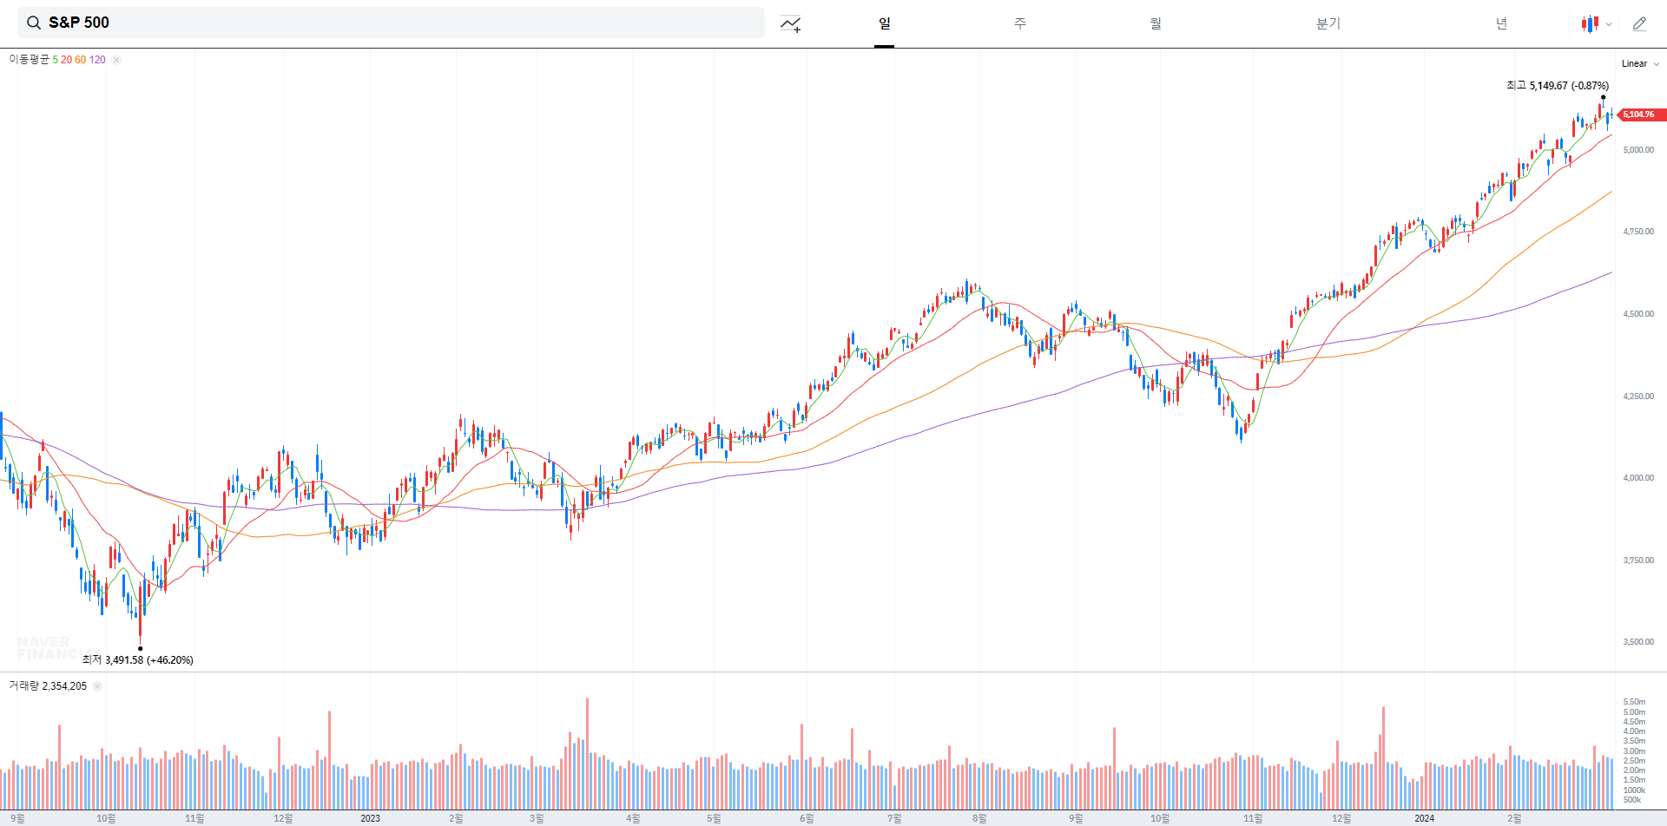Image resolution: width=1667 pixels, height=826 pixels.
Task: Click the 5,000.00 price axis label
Action: (1638, 150)
